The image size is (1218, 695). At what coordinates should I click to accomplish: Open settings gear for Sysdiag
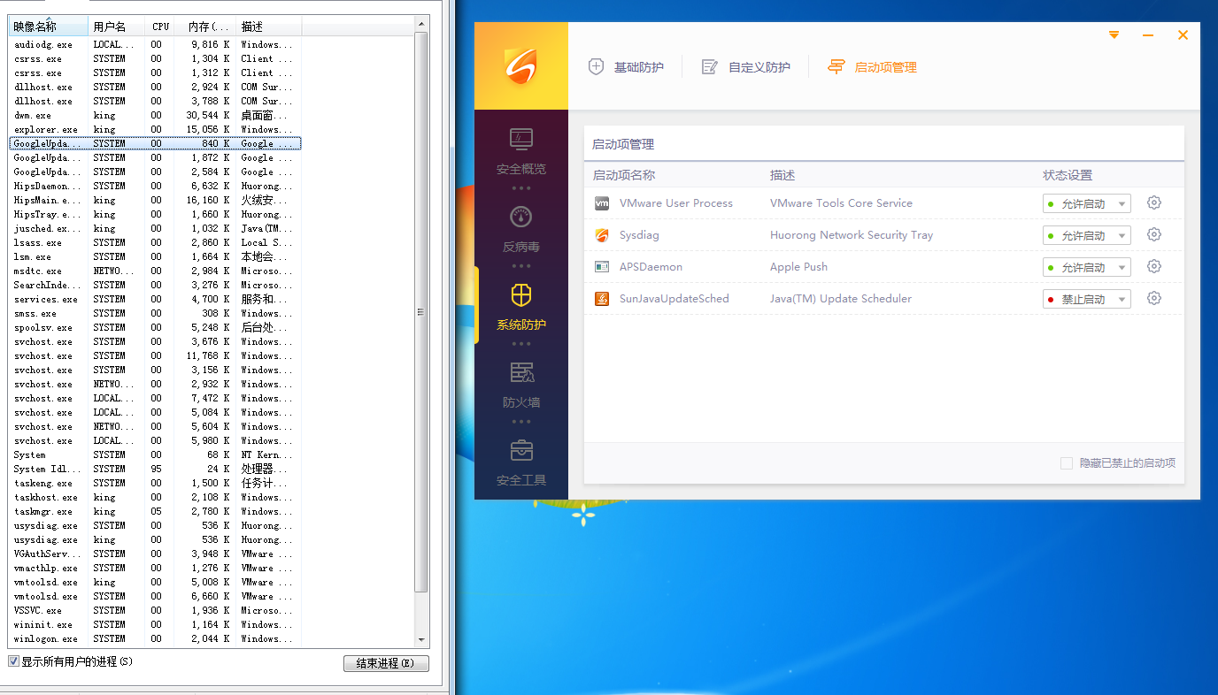coord(1153,234)
